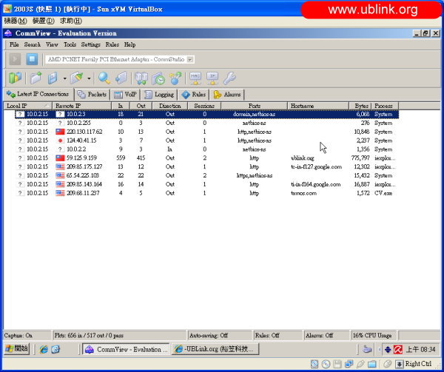Sort by Bytes column header
This screenshot has width=444, height=372.
[360, 106]
